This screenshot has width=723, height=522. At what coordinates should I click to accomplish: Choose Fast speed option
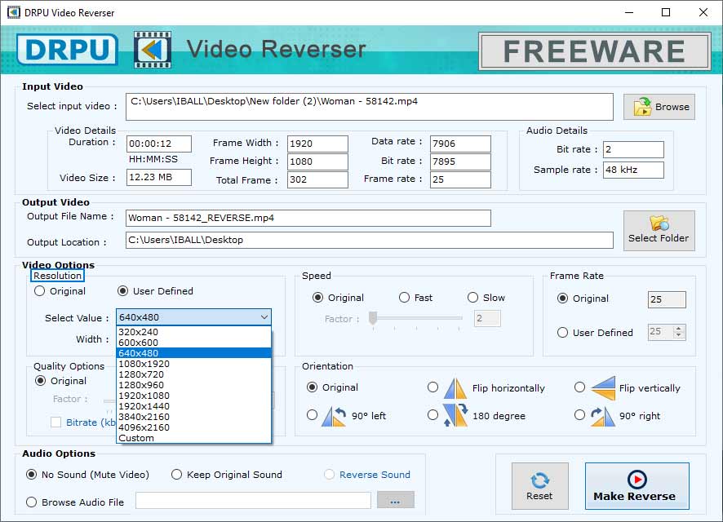pos(404,298)
